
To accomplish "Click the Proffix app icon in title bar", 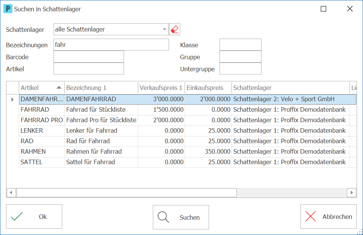I will click(8, 9).
